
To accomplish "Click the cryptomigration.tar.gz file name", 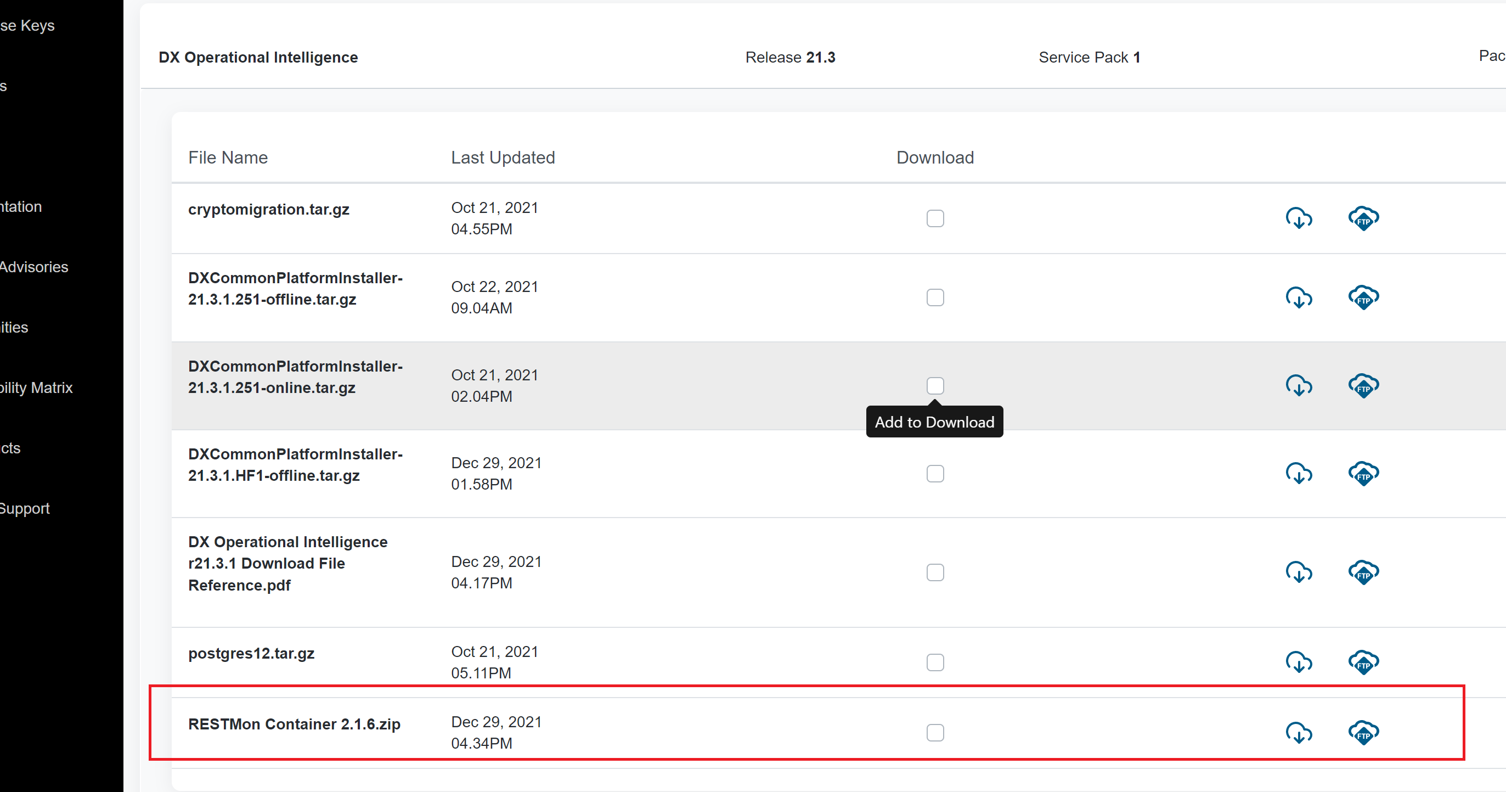I will tap(268, 210).
